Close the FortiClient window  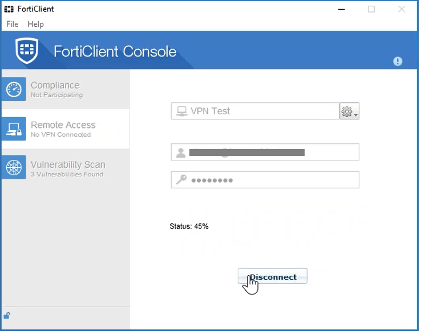pos(402,9)
